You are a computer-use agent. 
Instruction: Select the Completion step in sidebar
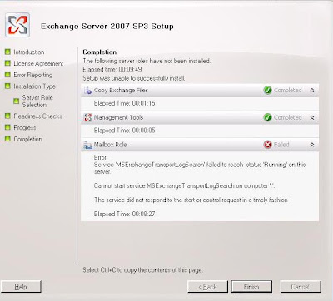click(x=27, y=139)
